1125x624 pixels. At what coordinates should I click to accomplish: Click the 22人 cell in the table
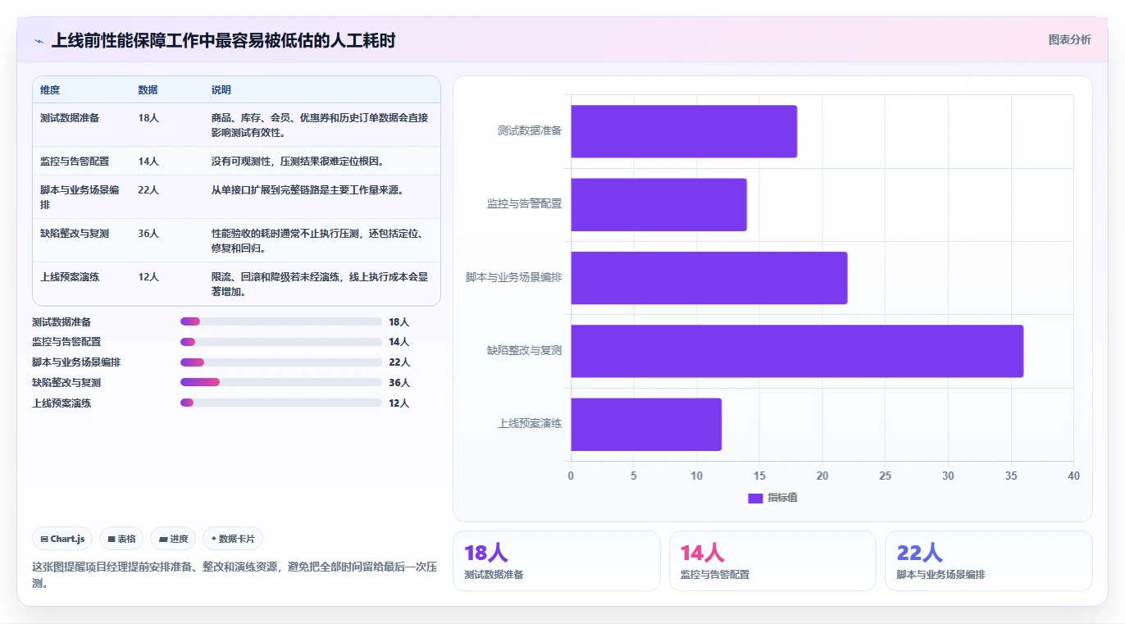point(148,190)
